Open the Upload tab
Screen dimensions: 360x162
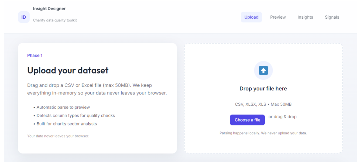point(251,17)
